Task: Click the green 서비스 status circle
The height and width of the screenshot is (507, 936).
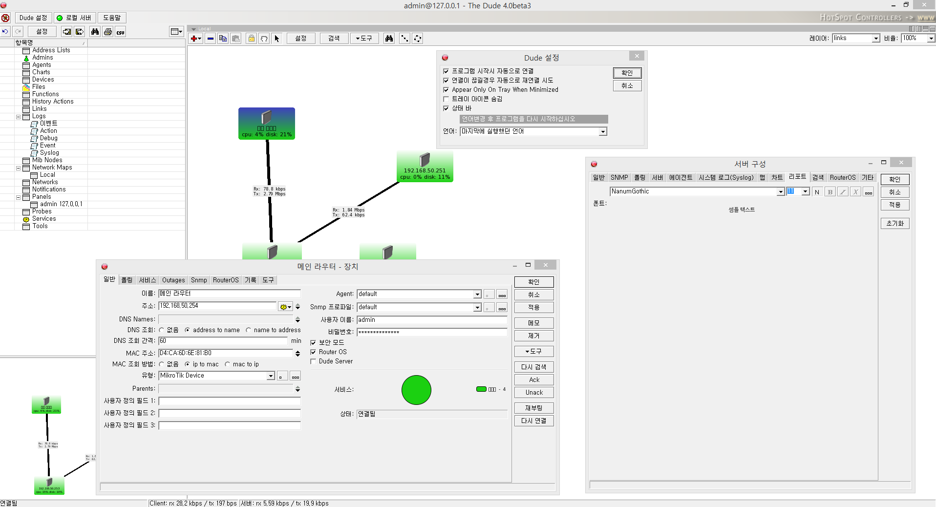Action: [x=416, y=390]
